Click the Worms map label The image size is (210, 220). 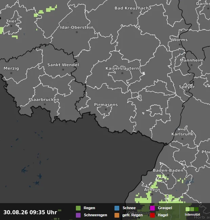click(x=180, y=40)
